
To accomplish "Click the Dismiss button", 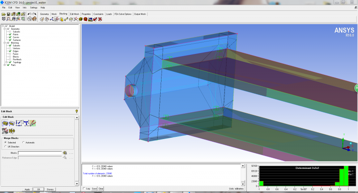I will pyautogui.click(x=50, y=189).
